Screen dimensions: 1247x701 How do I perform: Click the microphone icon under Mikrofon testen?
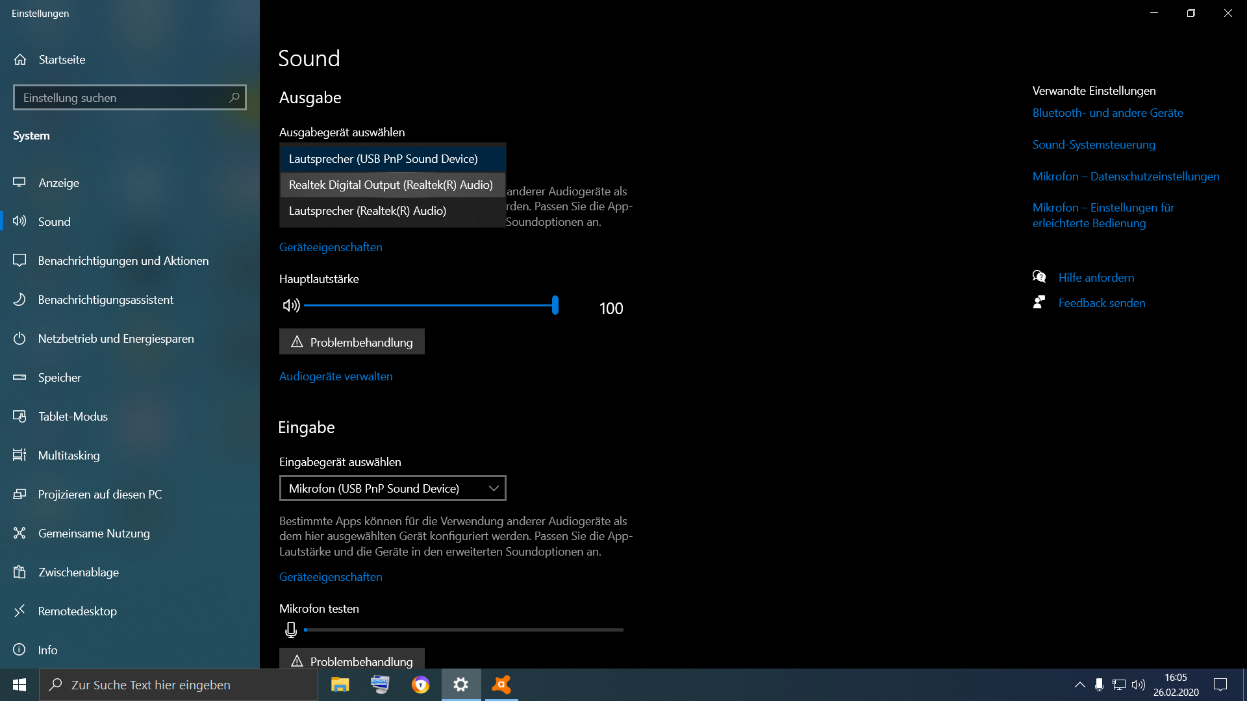click(x=291, y=630)
